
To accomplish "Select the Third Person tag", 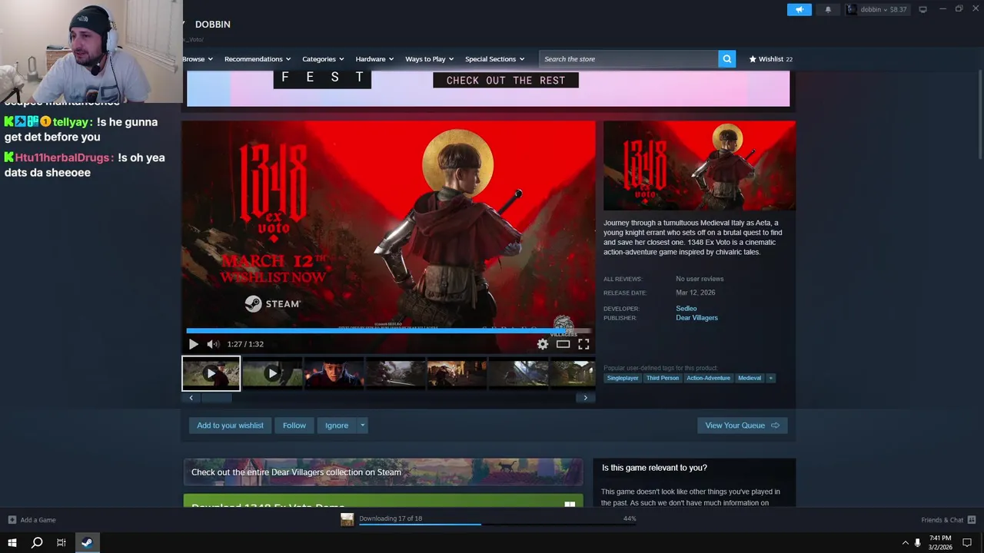I will coord(663,378).
